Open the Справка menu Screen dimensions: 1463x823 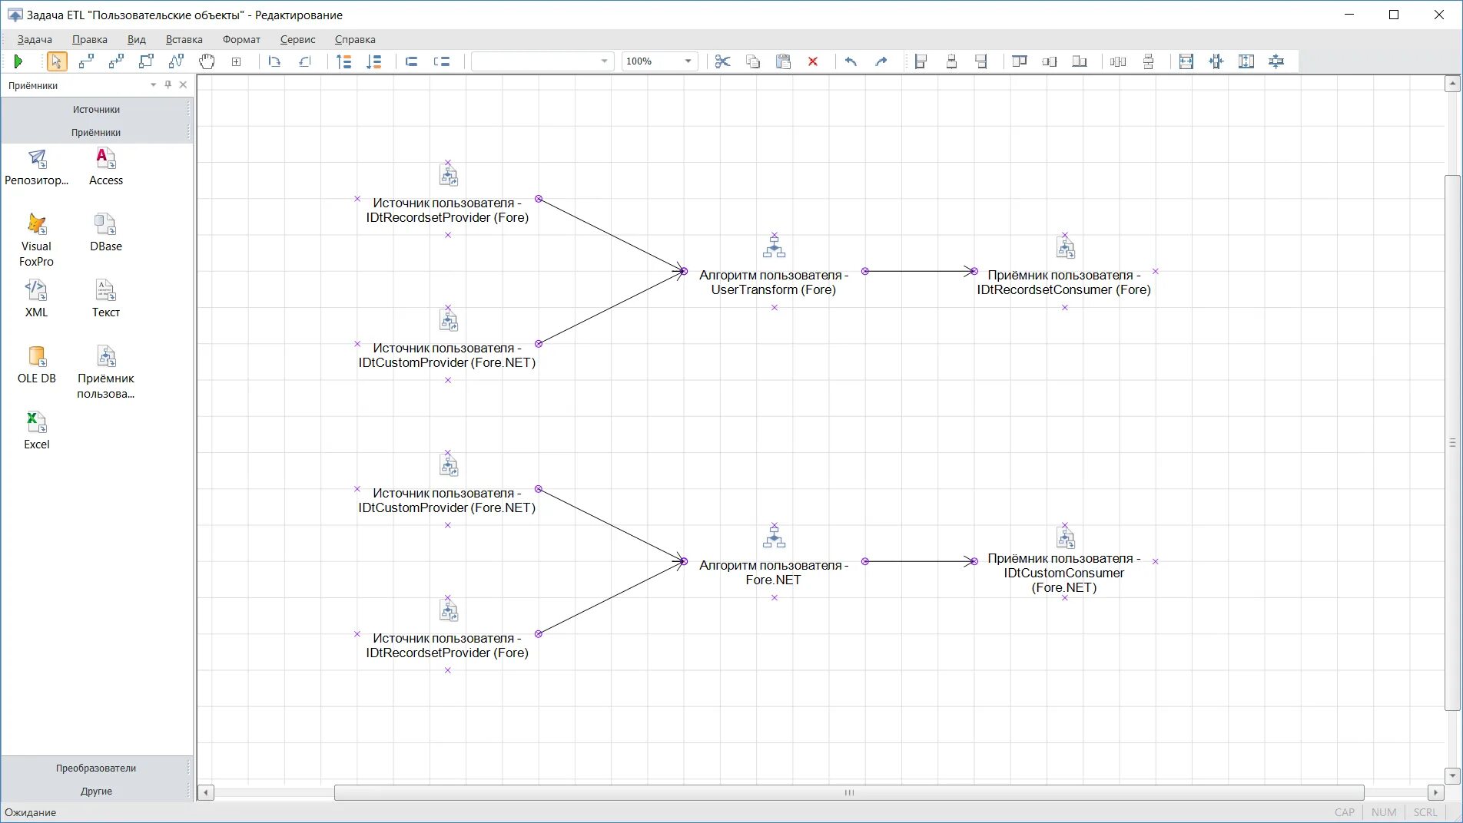point(355,39)
